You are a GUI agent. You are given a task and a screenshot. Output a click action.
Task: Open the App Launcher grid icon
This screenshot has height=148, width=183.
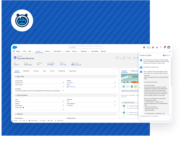[x=14, y=51]
